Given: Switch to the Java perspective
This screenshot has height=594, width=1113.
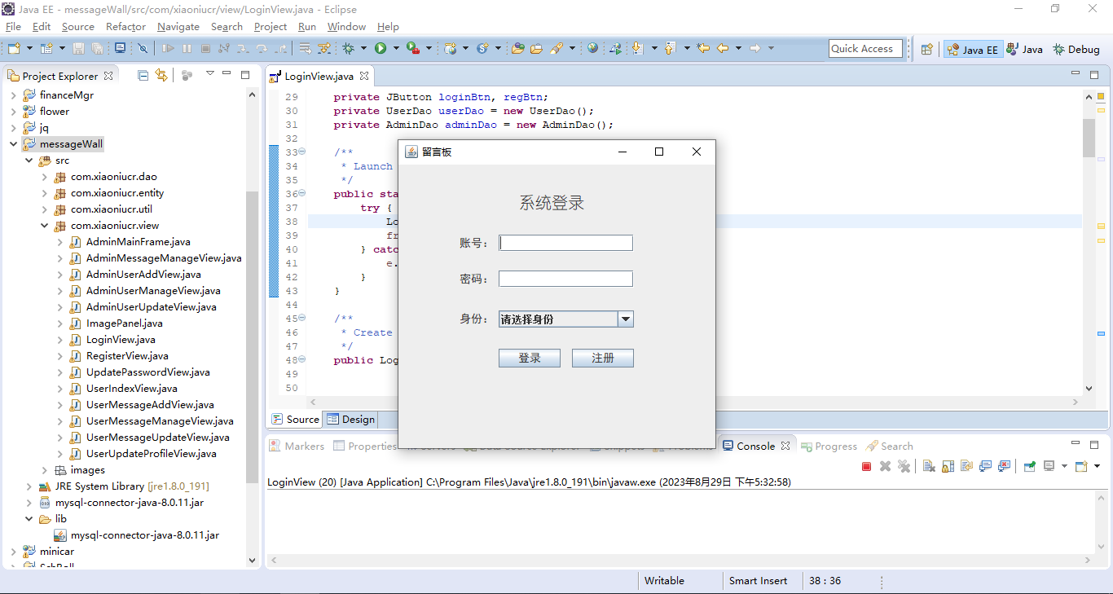Looking at the screenshot, I should tap(1024, 49).
